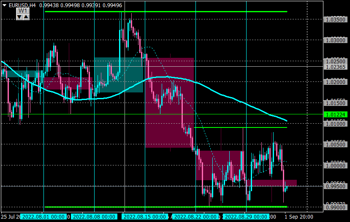This screenshot has width=350, height=222.
Task: Click the 1.00500 price scale label
Action: (336, 145)
